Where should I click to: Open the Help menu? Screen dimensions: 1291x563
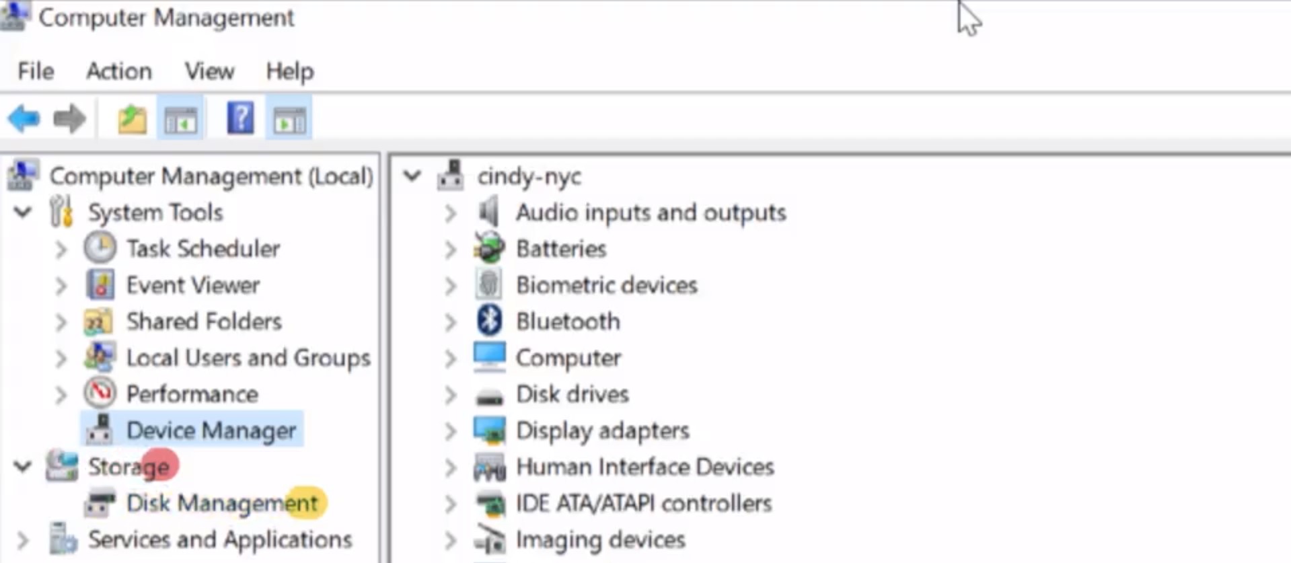[x=290, y=71]
